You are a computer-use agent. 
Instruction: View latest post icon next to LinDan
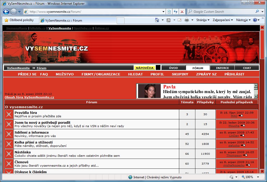coord(242,135)
